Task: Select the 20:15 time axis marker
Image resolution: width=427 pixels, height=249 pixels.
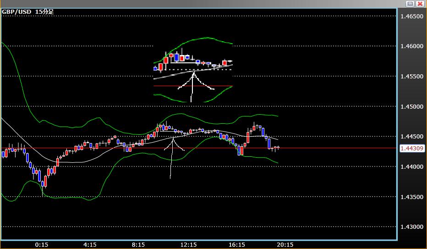Action: click(285, 244)
